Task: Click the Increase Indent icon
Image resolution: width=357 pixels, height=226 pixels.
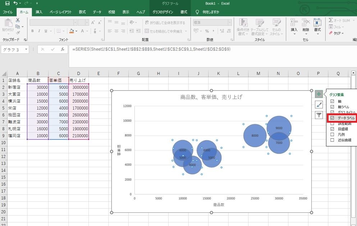Action: pos(138,31)
